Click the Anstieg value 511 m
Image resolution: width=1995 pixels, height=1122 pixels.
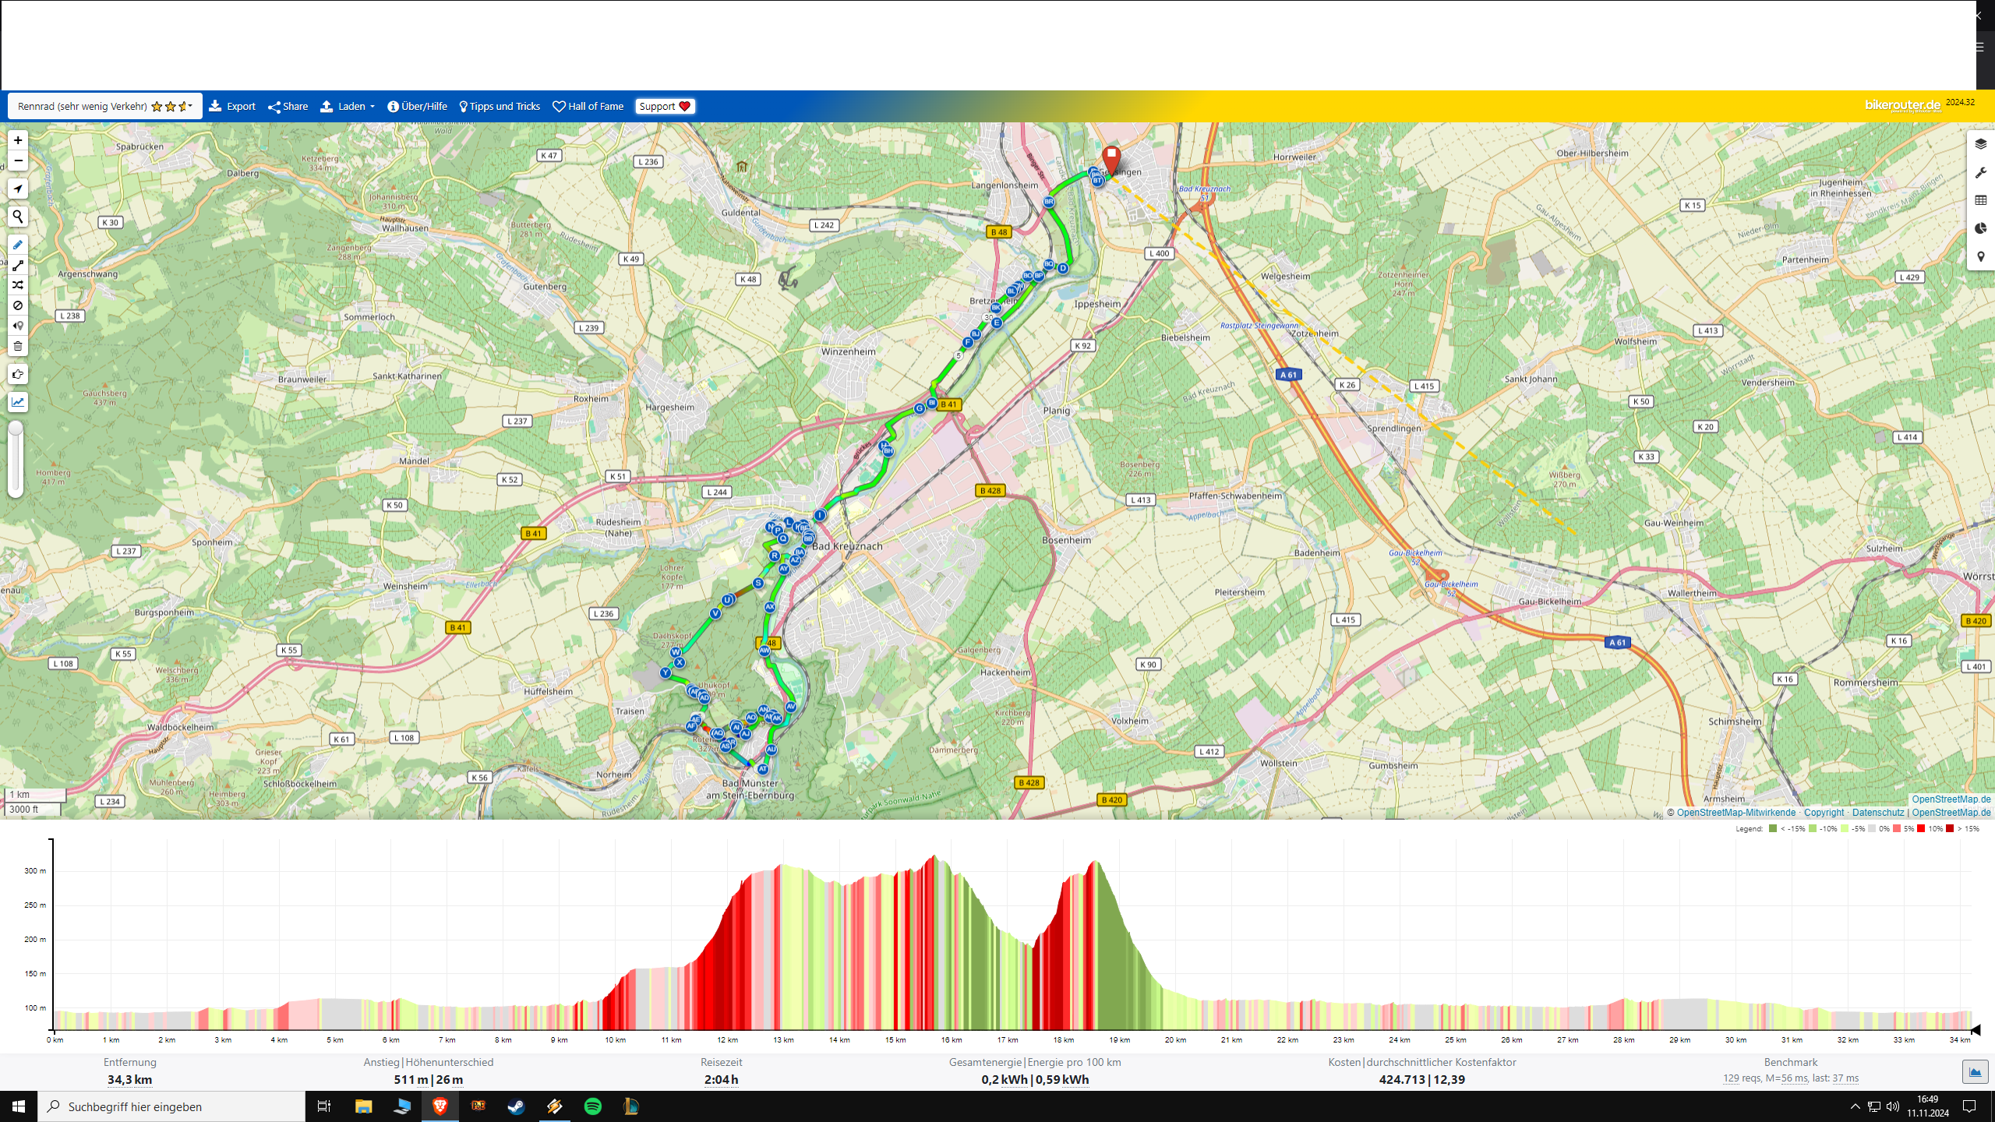pos(411,1080)
